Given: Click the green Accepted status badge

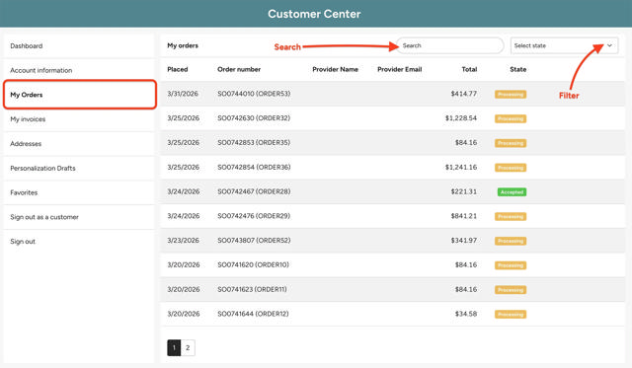Looking at the screenshot, I should (512, 192).
